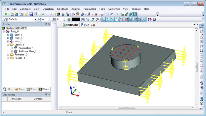
Task: Open the Default material dropdown
Action: pyautogui.click(x=35, y=19)
